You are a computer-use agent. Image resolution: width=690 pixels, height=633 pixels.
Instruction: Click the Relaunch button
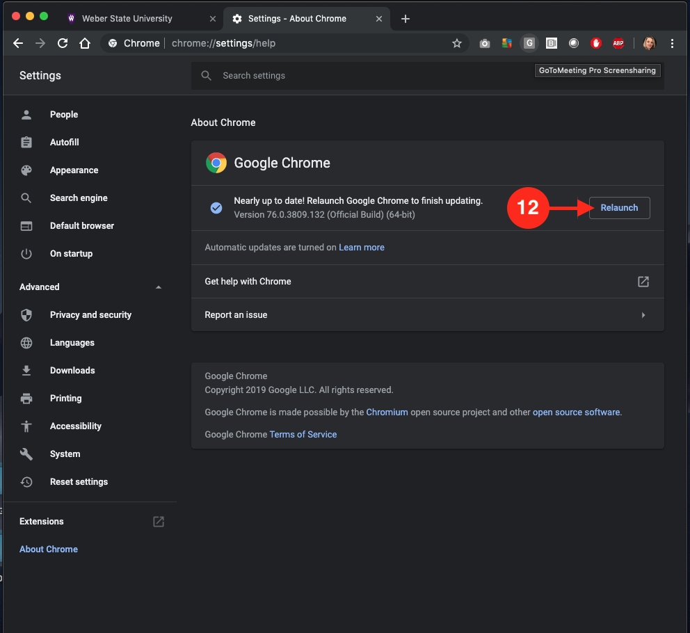(619, 208)
